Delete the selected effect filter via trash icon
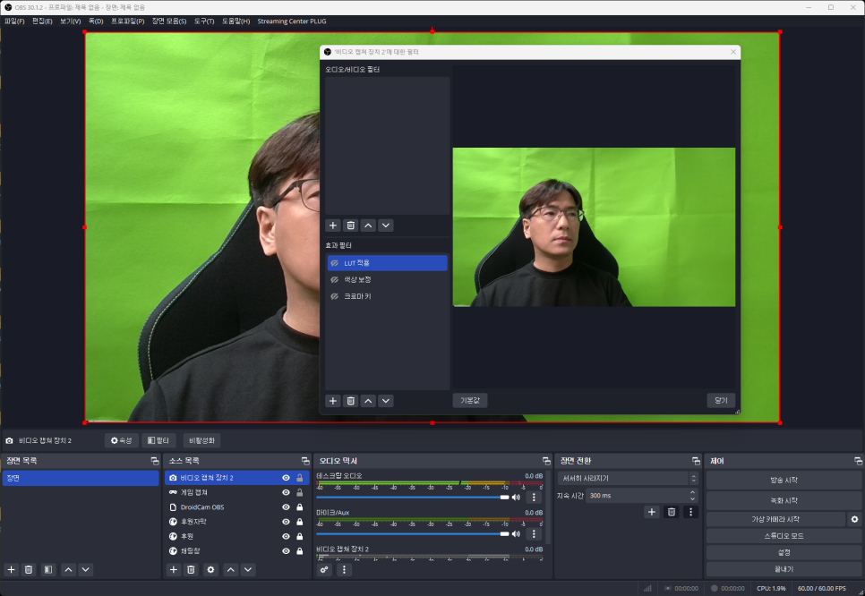Viewport: 865px width, 596px height. click(351, 401)
